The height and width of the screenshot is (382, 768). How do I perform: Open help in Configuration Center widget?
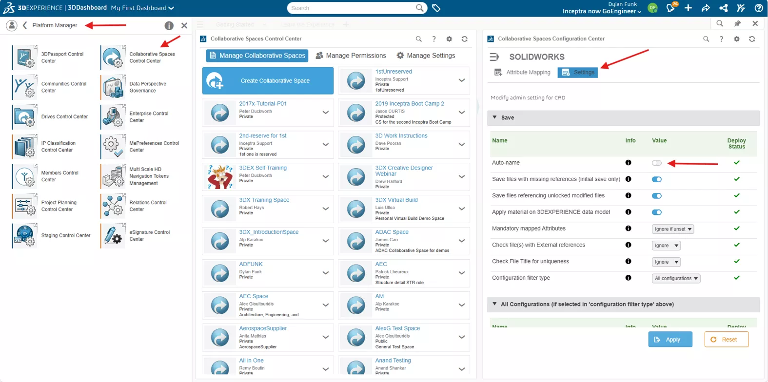[721, 39]
